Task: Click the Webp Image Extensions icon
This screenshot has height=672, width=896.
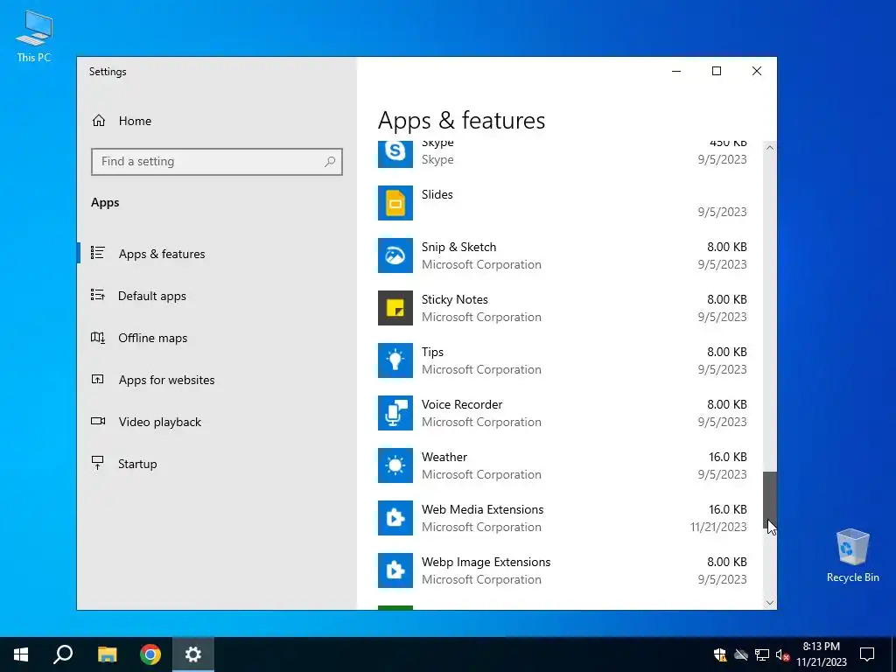Action: 395,570
